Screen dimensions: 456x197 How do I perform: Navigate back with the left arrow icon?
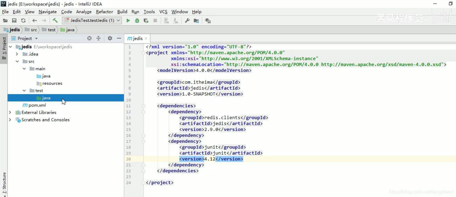[x=35, y=21]
